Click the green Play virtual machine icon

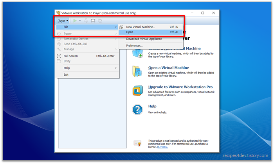pyautogui.click(x=75, y=21)
